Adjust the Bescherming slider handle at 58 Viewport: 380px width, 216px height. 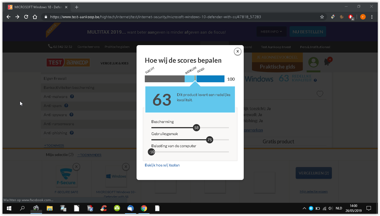coord(196,128)
